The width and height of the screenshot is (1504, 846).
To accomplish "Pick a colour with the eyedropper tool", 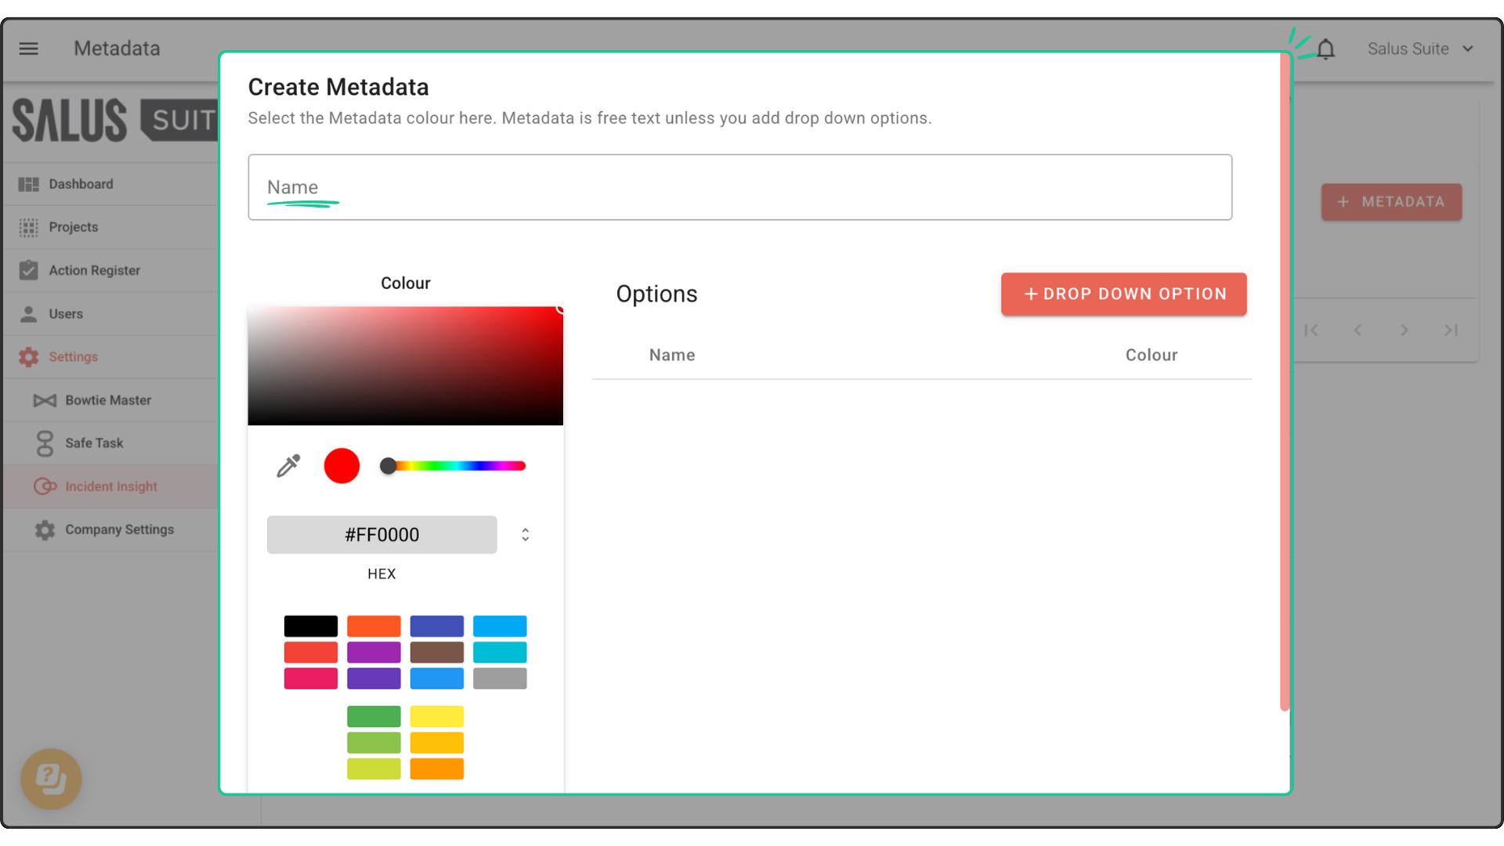I will pos(288,466).
